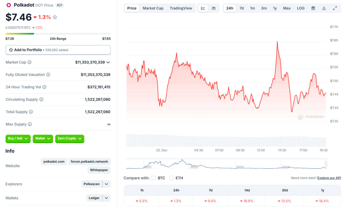Click the star icon in Add to Portfolio
Viewport: 345px width, 208px height.
(11, 50)
